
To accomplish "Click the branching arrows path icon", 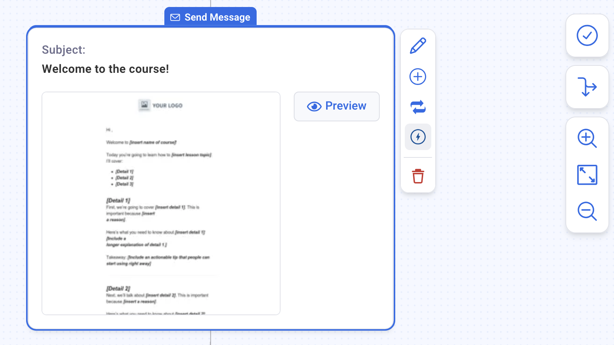I will tap(587, 87).
